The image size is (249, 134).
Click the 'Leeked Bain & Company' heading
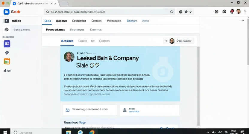pyautogui.click(x=108, y=58)
